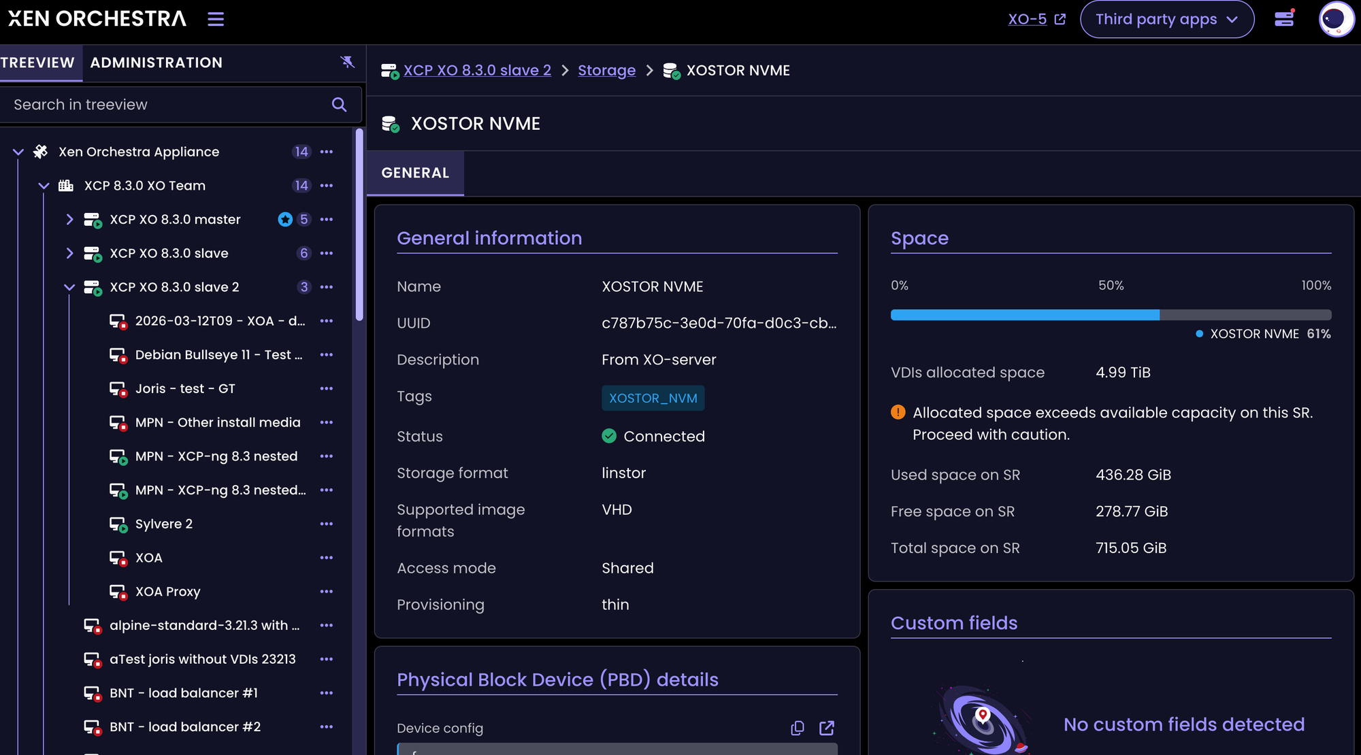Switch to the Administration tab

(157, 63)
